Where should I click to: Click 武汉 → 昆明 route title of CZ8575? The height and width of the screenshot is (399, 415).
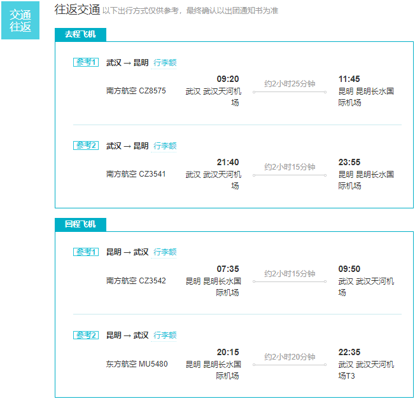127,63
